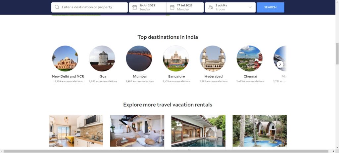339x153 pixels.
Task: Click the Hyderabad destination link
Action: [x=214, y=76]
